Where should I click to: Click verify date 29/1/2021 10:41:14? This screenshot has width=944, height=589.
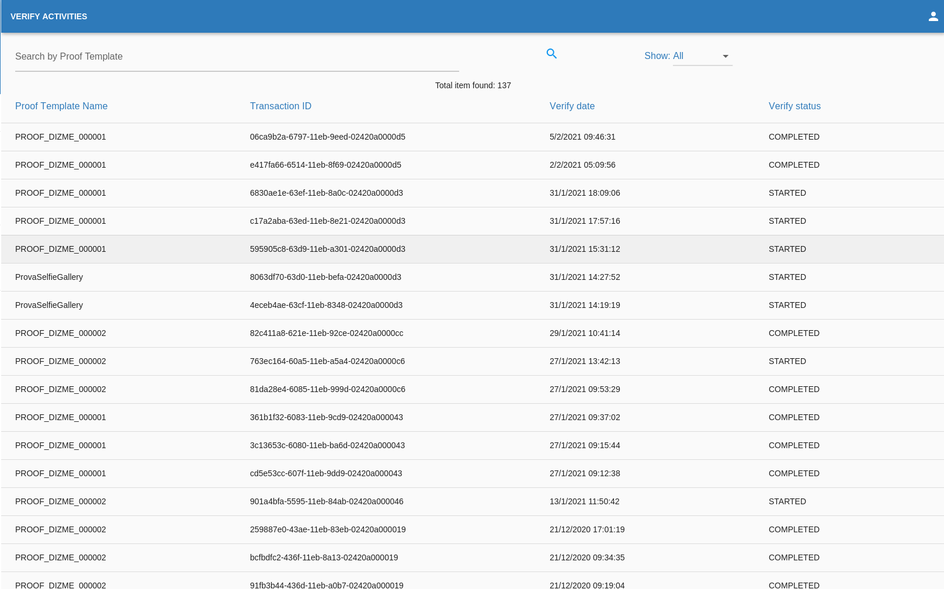pyautogui.click(x=585, y=333)
